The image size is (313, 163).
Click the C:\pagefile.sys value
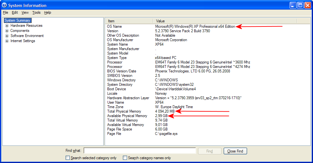166,134
